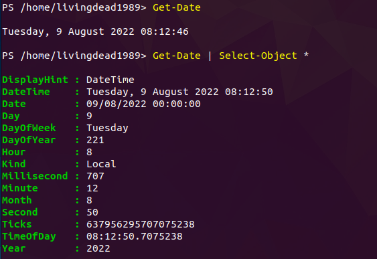Click the pipe symbol in second command
This screenshot has width=377, height=259.
tap(210, 56)
